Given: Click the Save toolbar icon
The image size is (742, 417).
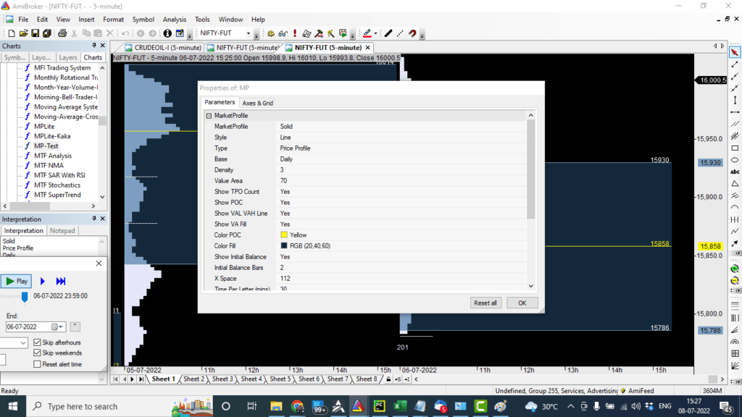Looking at the screenshot, I should 35,33.
